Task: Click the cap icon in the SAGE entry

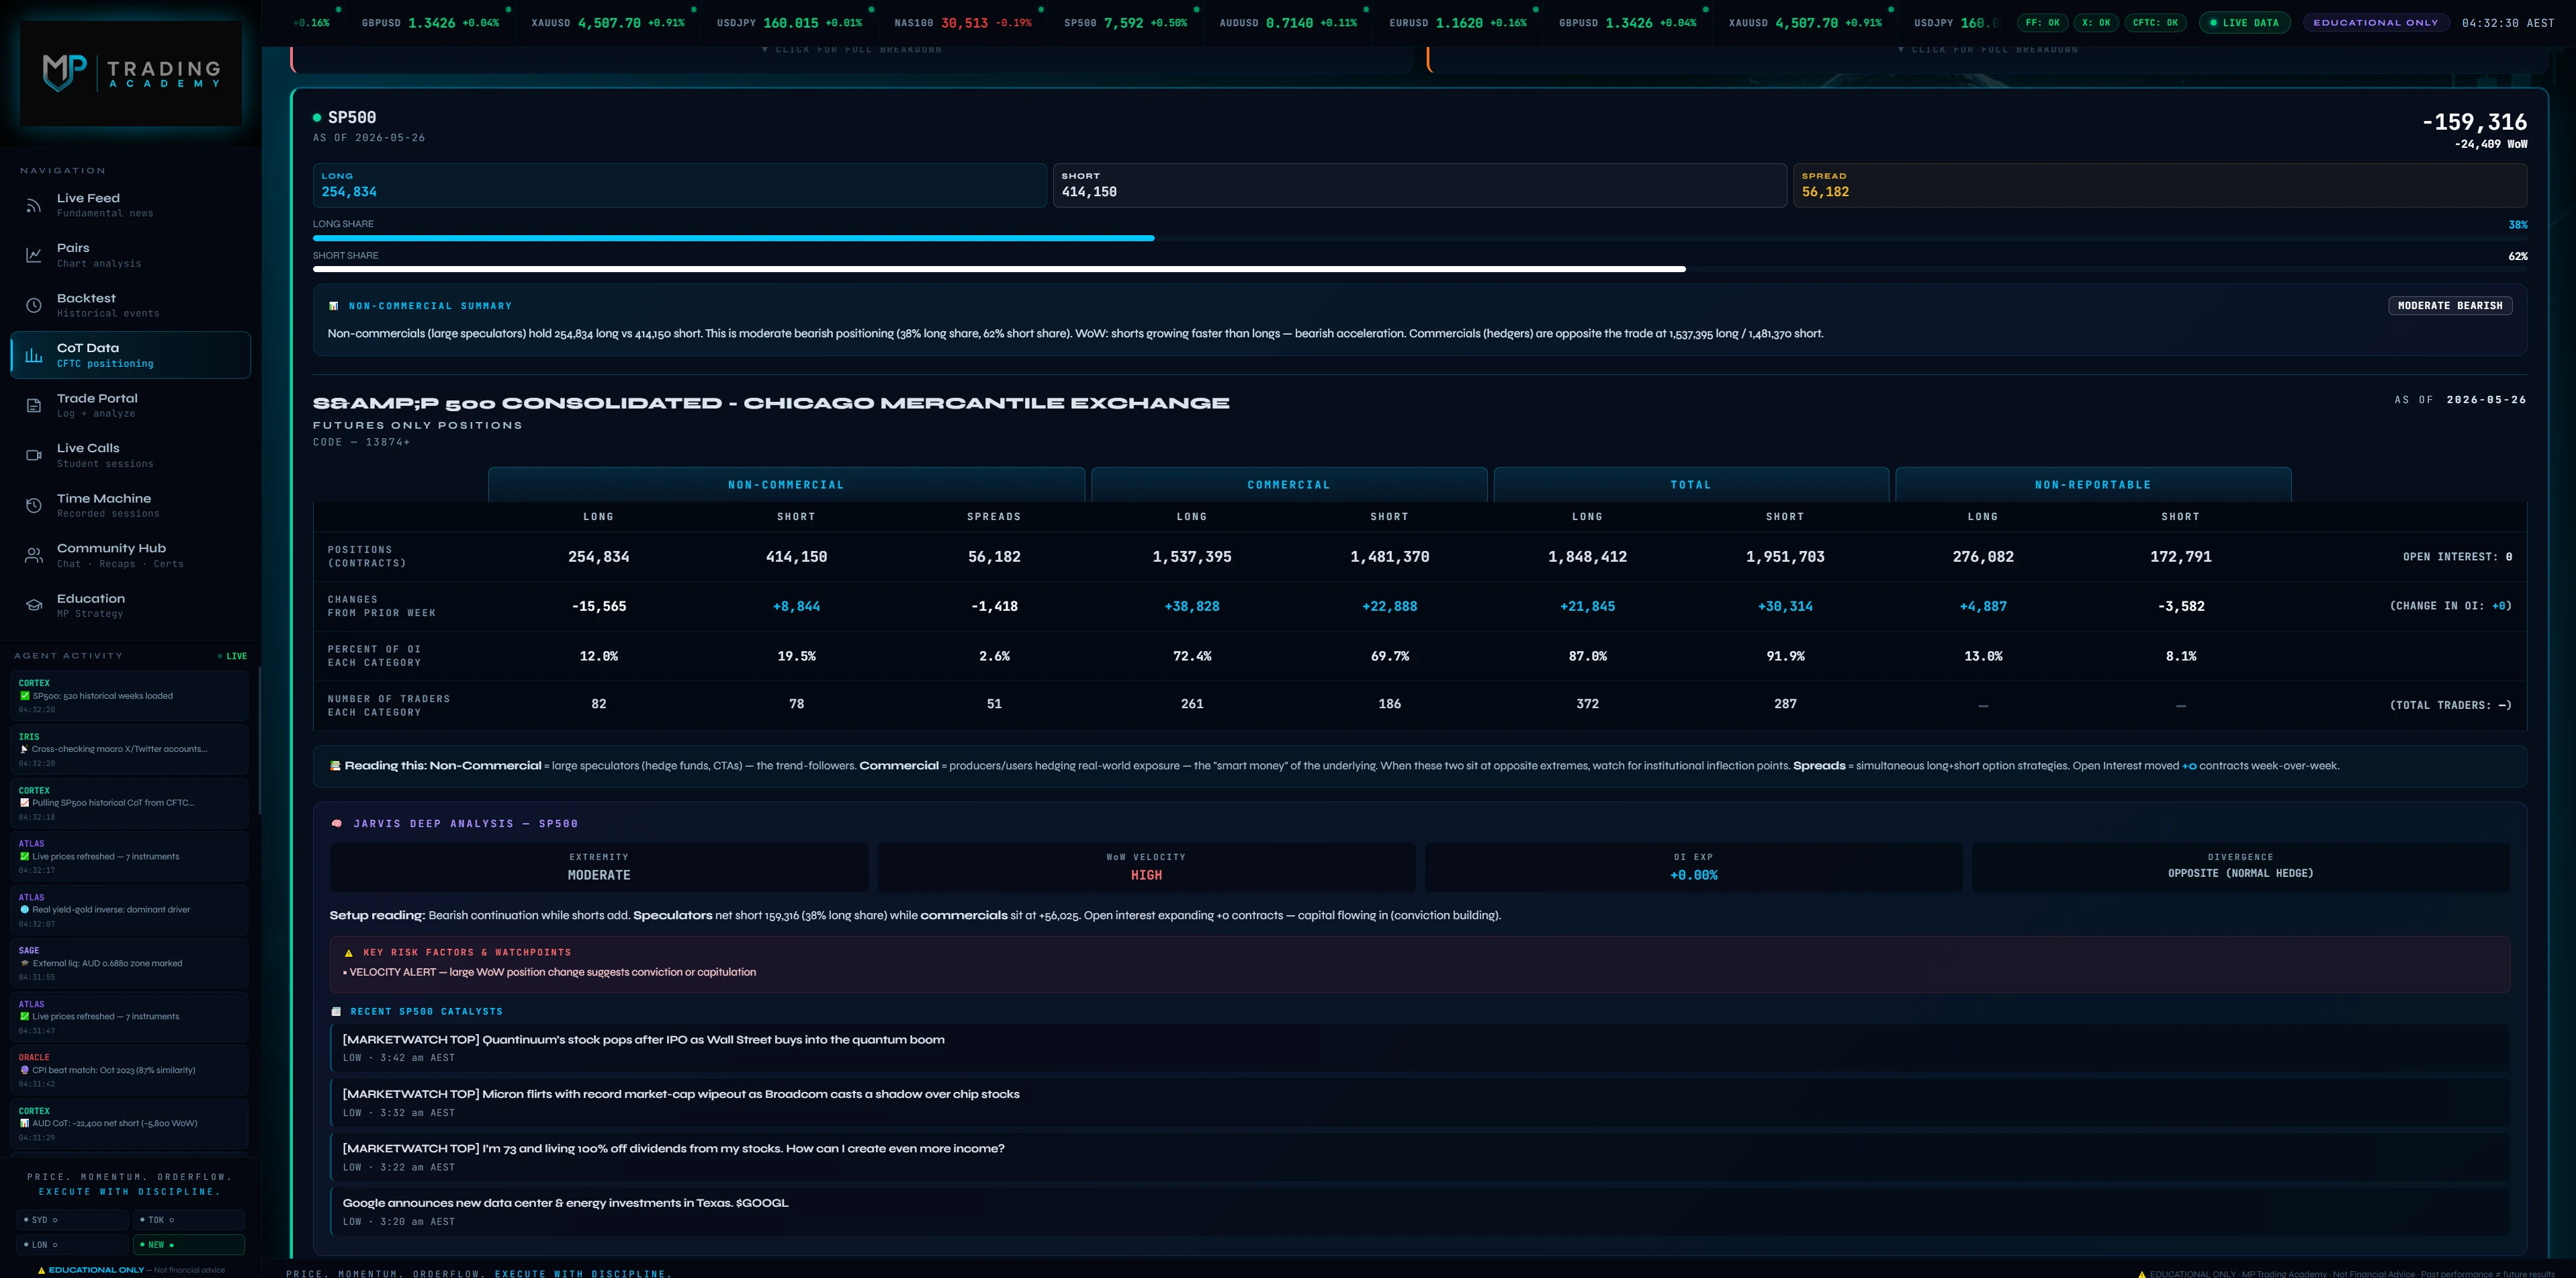Action: (25, 964)
